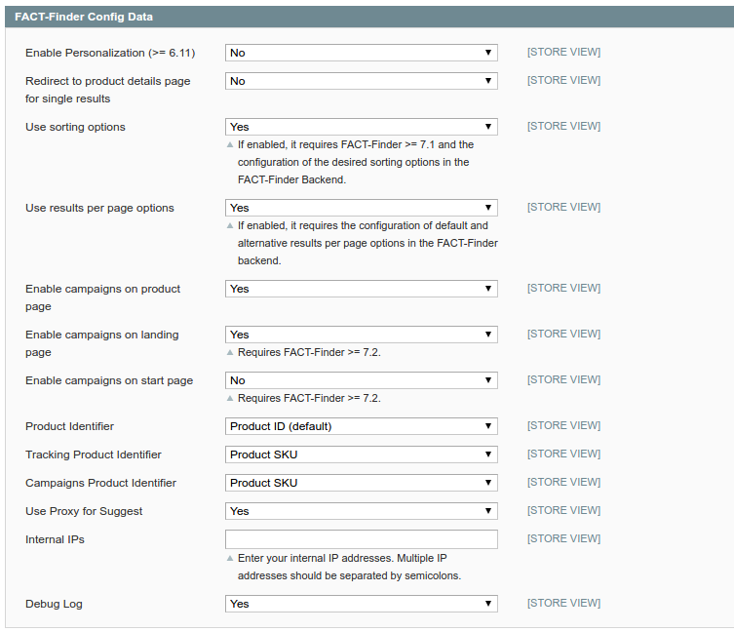
Task: Click the Debug Log label
Action: [x=54, y=604]
